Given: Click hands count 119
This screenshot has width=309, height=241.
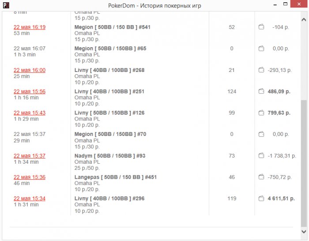Looking at the screenshot, I should (232, 199).
